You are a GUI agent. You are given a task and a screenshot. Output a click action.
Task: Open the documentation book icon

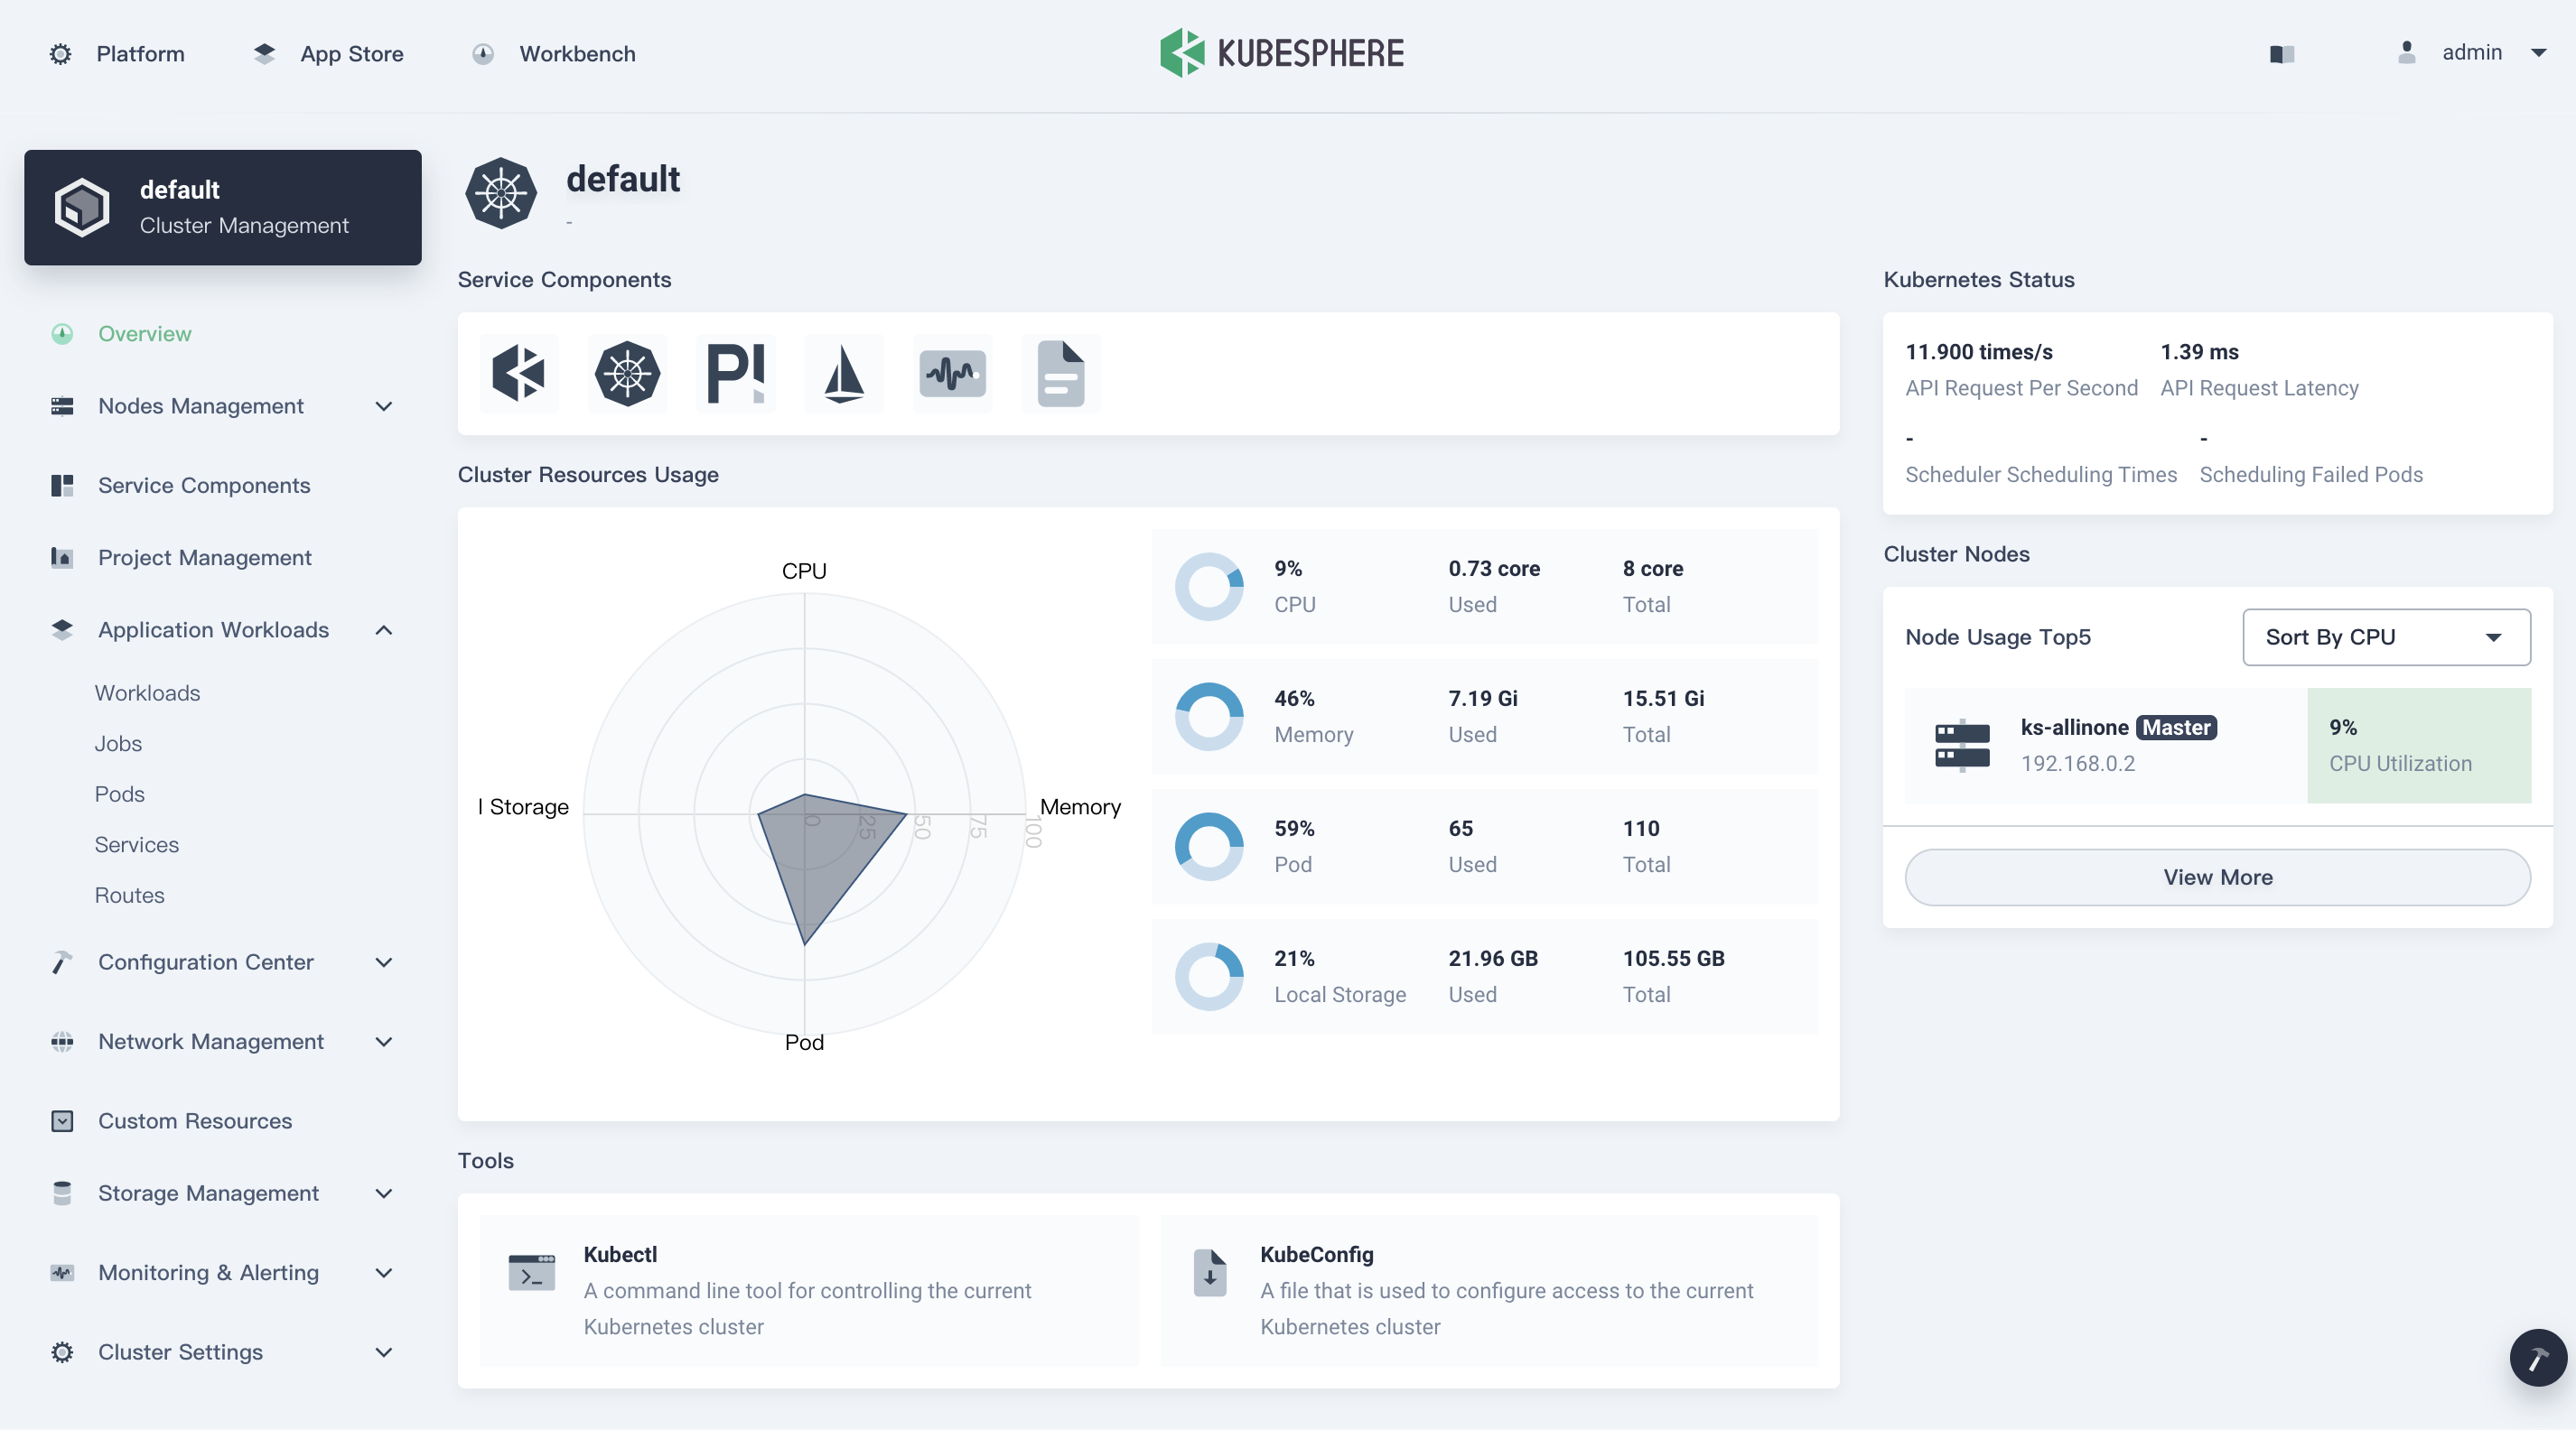click(2282, 54)
